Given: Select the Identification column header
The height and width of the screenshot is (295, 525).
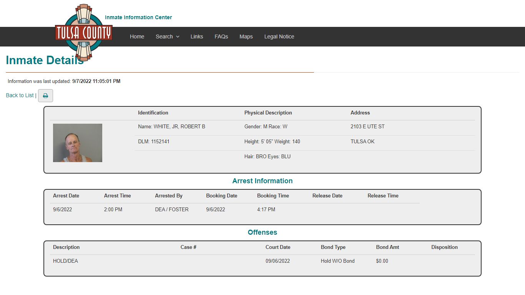Looking at the screenshot, I should [153, 113].
